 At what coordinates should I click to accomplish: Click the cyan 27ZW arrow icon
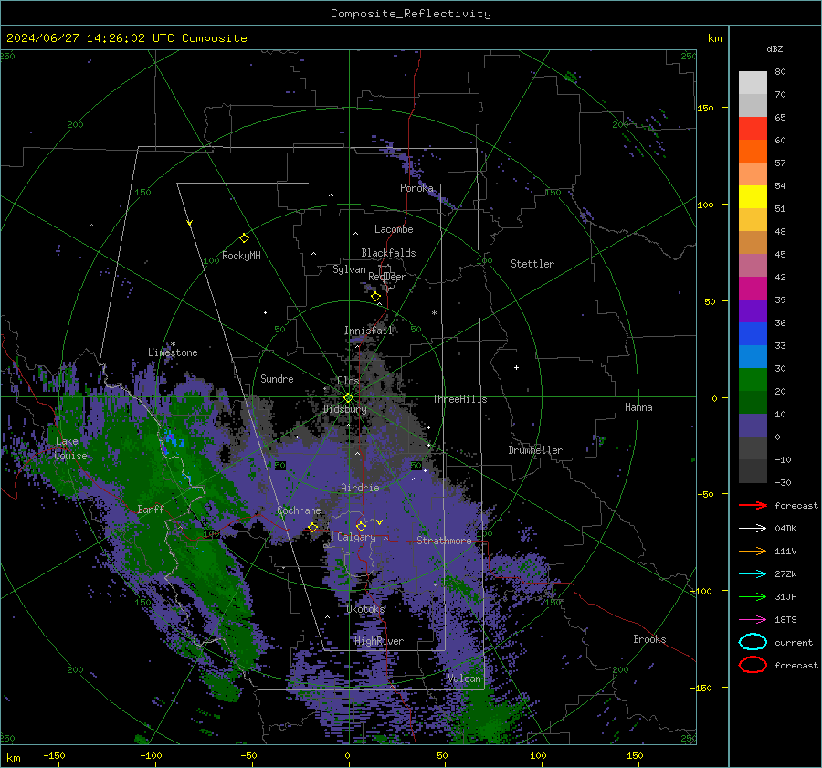click(753, 573)
